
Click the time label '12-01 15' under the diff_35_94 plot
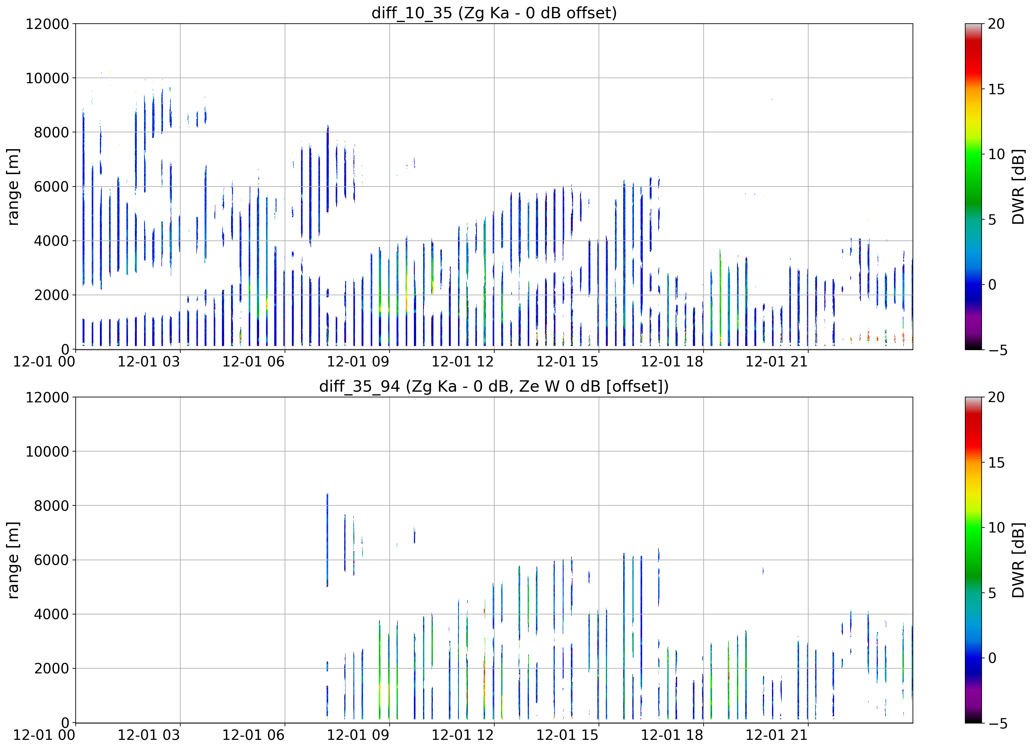(x=567, y=735)
